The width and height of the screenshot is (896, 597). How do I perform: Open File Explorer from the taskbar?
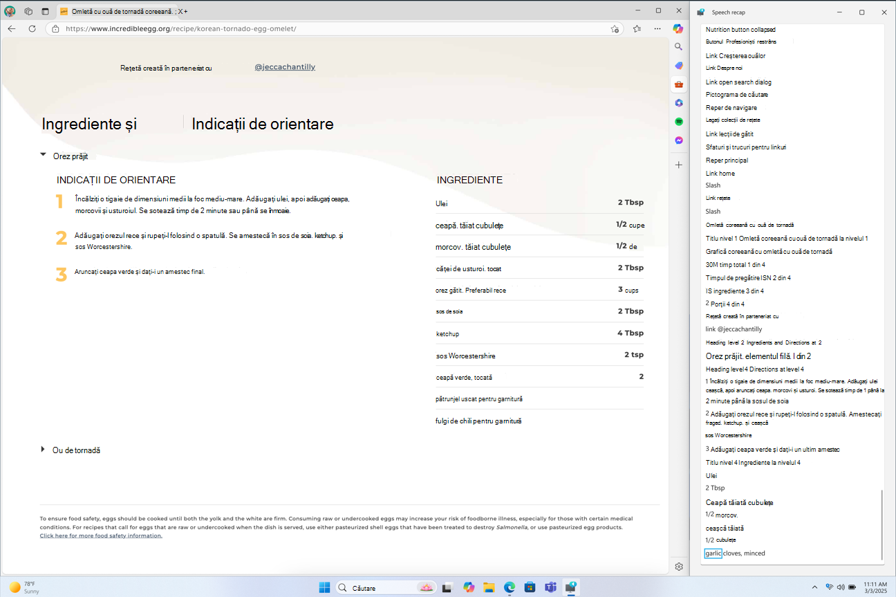click(x=489, y=587)
